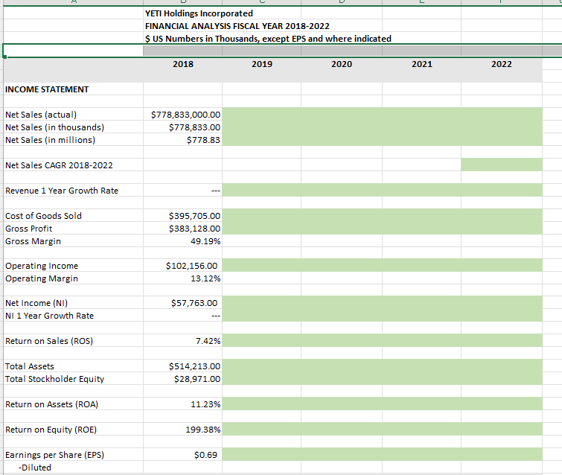The height and width of the screenshot is (475, 562).
Task: Click the Operating Income value $102,156.00
Action: pyautogui.click(x=193, y=266)
